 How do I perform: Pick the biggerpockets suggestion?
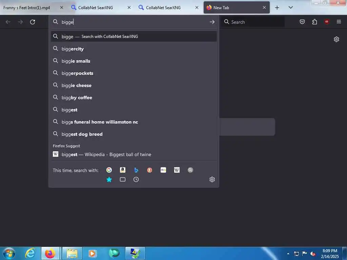pyautogui.click(x=134, y=73)
